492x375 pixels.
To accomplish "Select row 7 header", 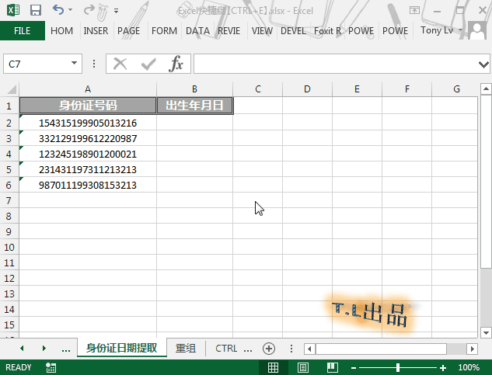I will [9, 200].
